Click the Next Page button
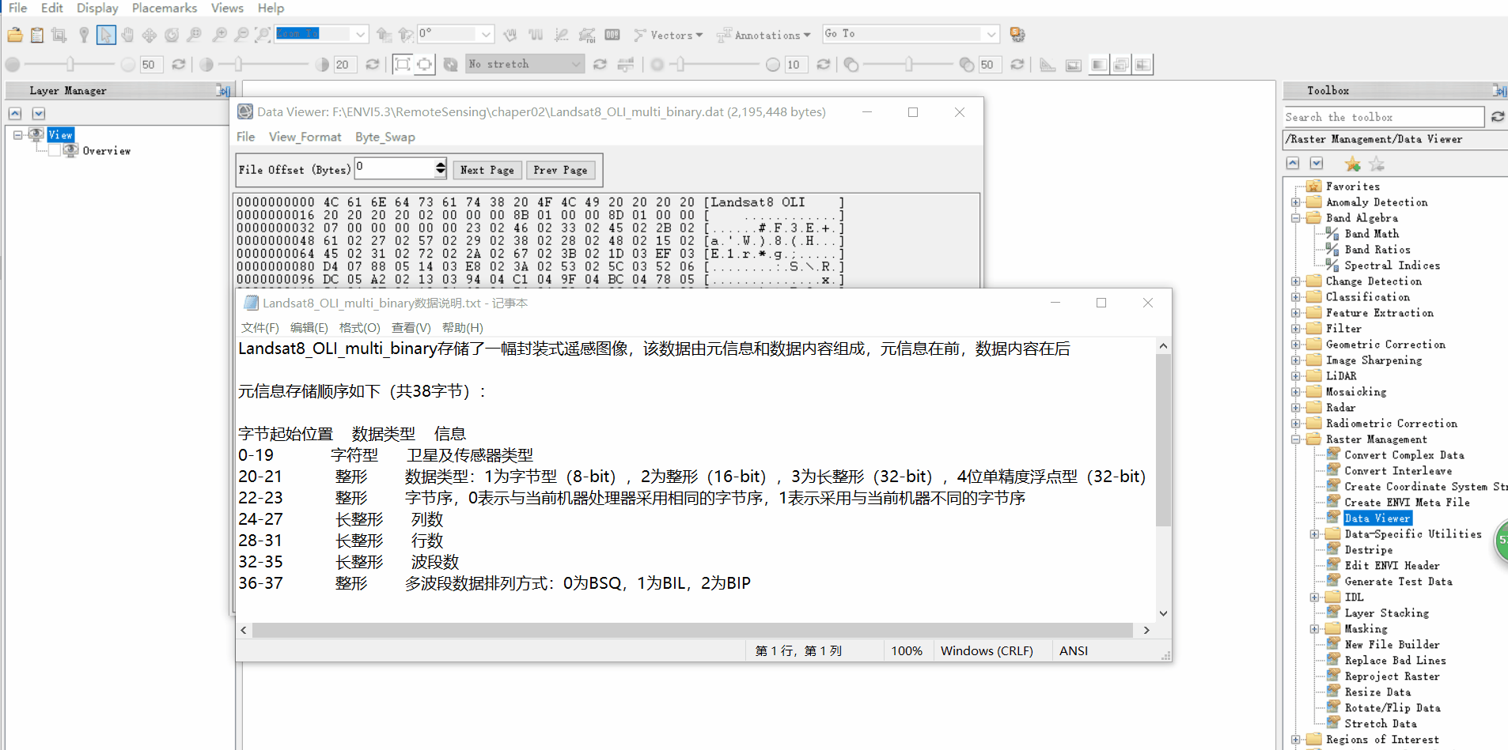 click(x=487, y=170)
